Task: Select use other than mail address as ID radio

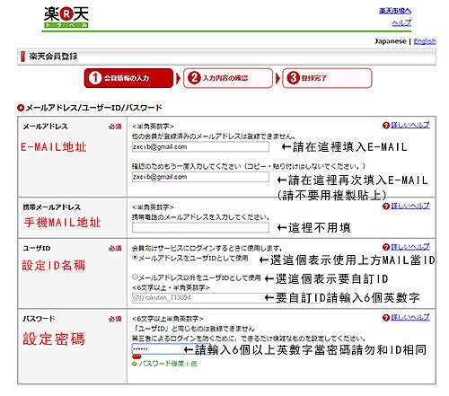Action: pyautogui.click(x=135, y=277)
